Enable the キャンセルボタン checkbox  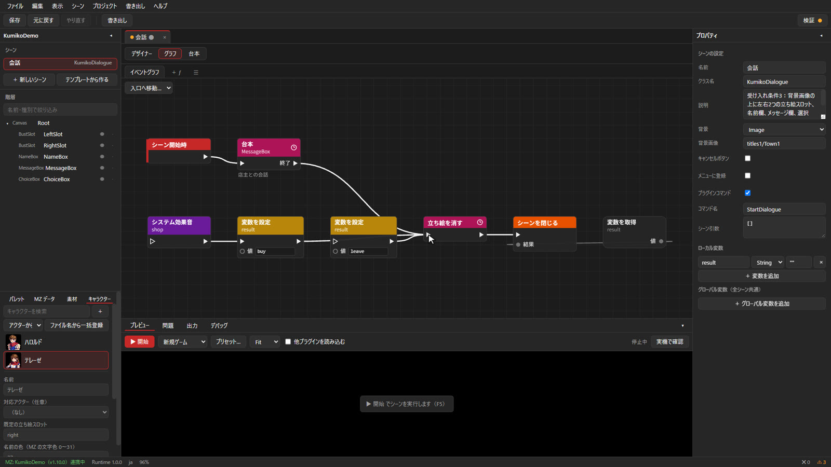tap(747, 158)
